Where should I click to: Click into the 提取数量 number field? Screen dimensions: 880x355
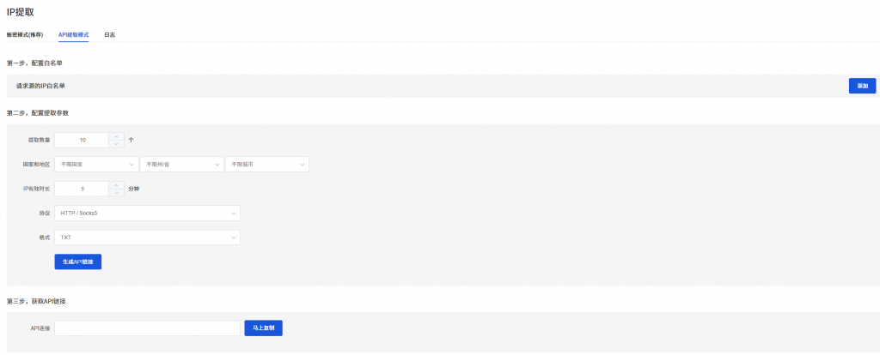pyautogui.click(x=82, y=139)
